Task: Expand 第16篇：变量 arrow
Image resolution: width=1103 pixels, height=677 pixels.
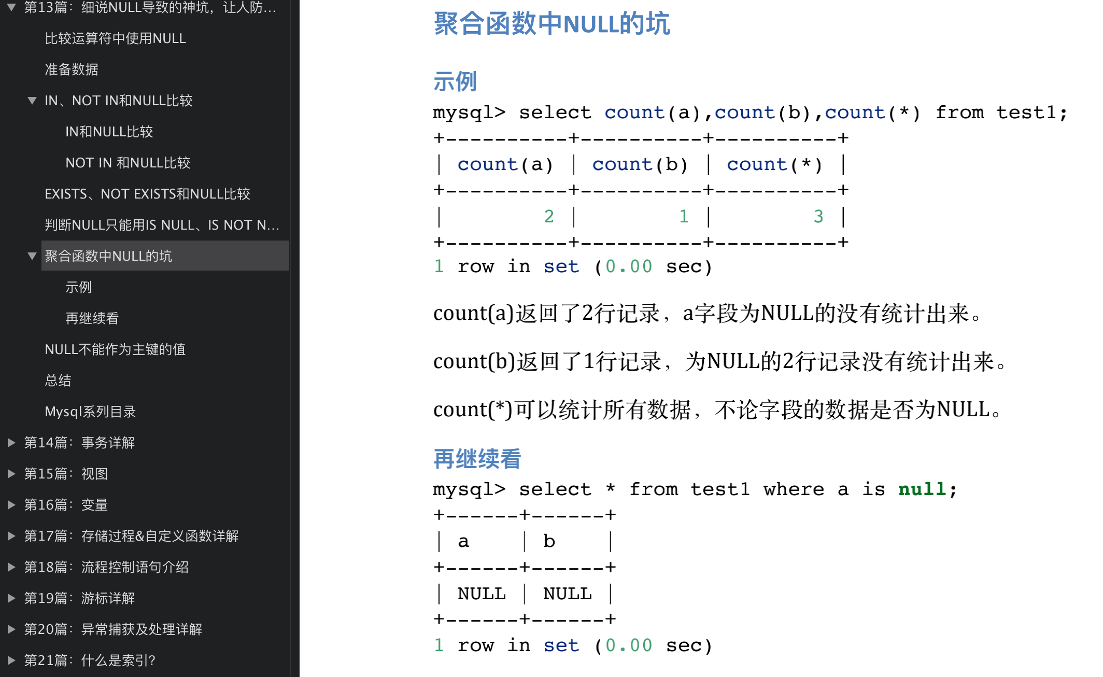Action: pyautogui.click(x=11, y=505)
